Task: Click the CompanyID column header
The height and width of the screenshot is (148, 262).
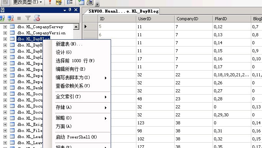Action: [x=193, y=19]
